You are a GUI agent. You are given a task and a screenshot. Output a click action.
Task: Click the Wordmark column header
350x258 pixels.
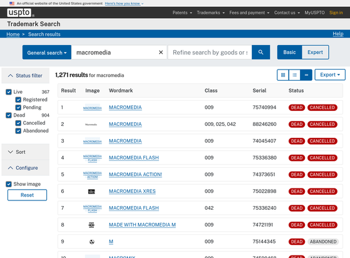pos(121,91)
